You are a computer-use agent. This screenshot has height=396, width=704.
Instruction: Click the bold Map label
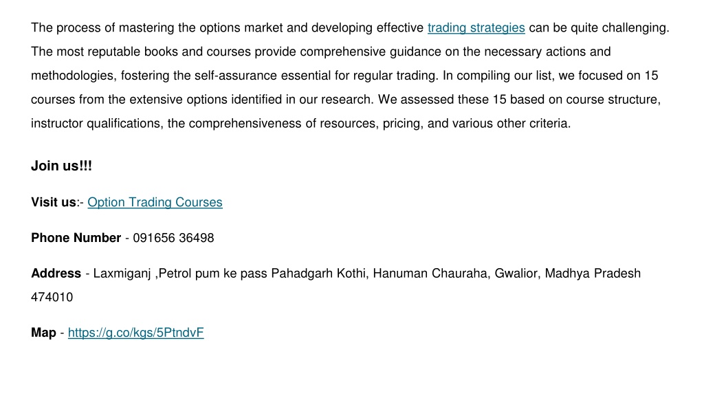click(43, 333)
